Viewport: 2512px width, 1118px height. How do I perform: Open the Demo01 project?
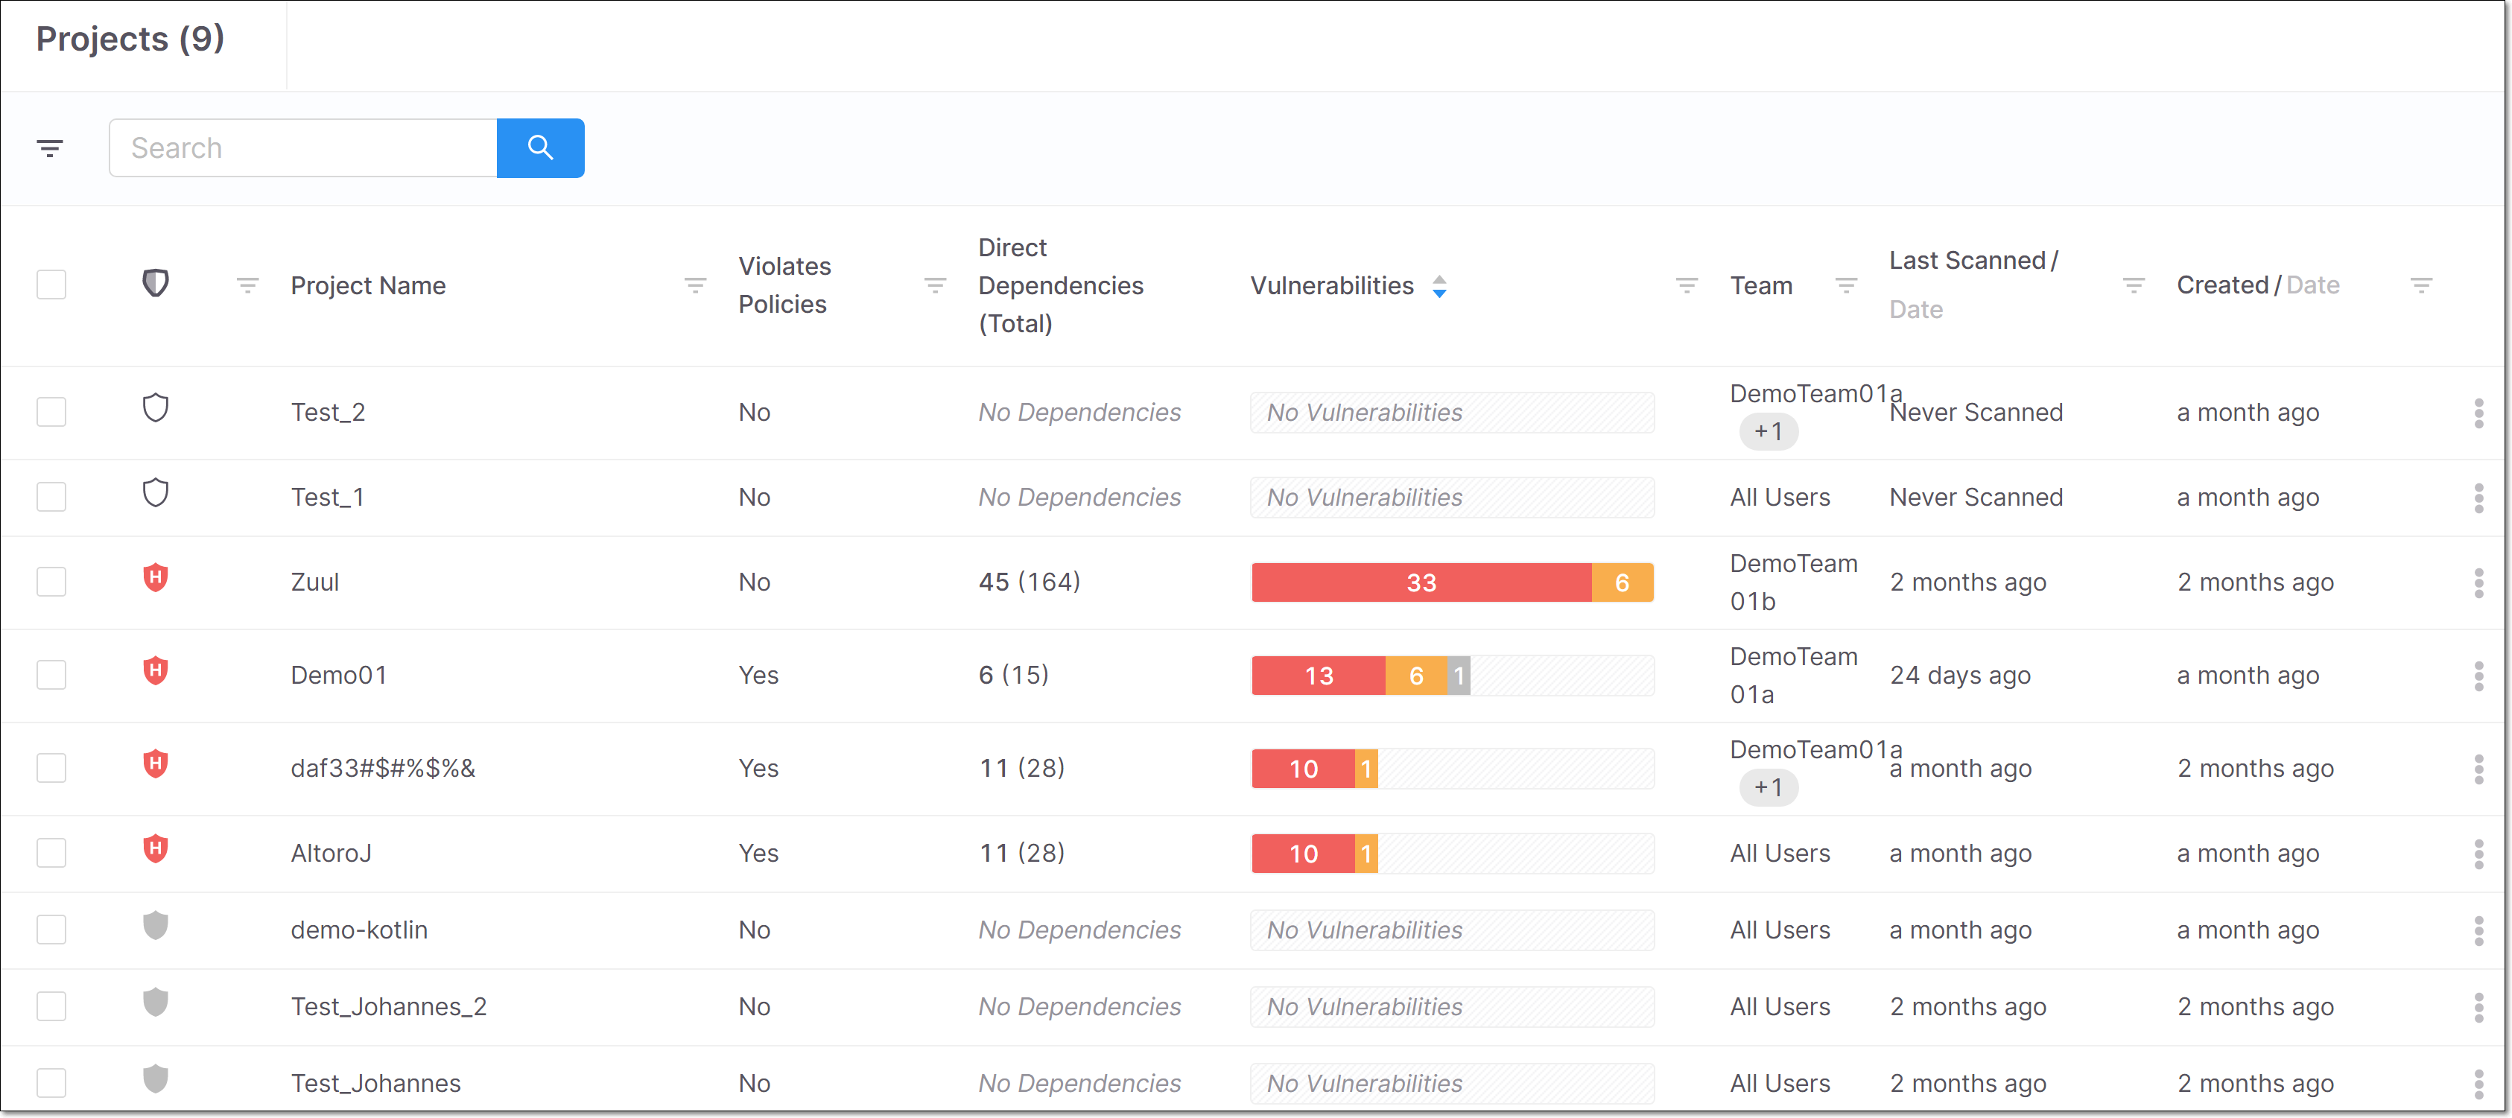coord(338,675)
